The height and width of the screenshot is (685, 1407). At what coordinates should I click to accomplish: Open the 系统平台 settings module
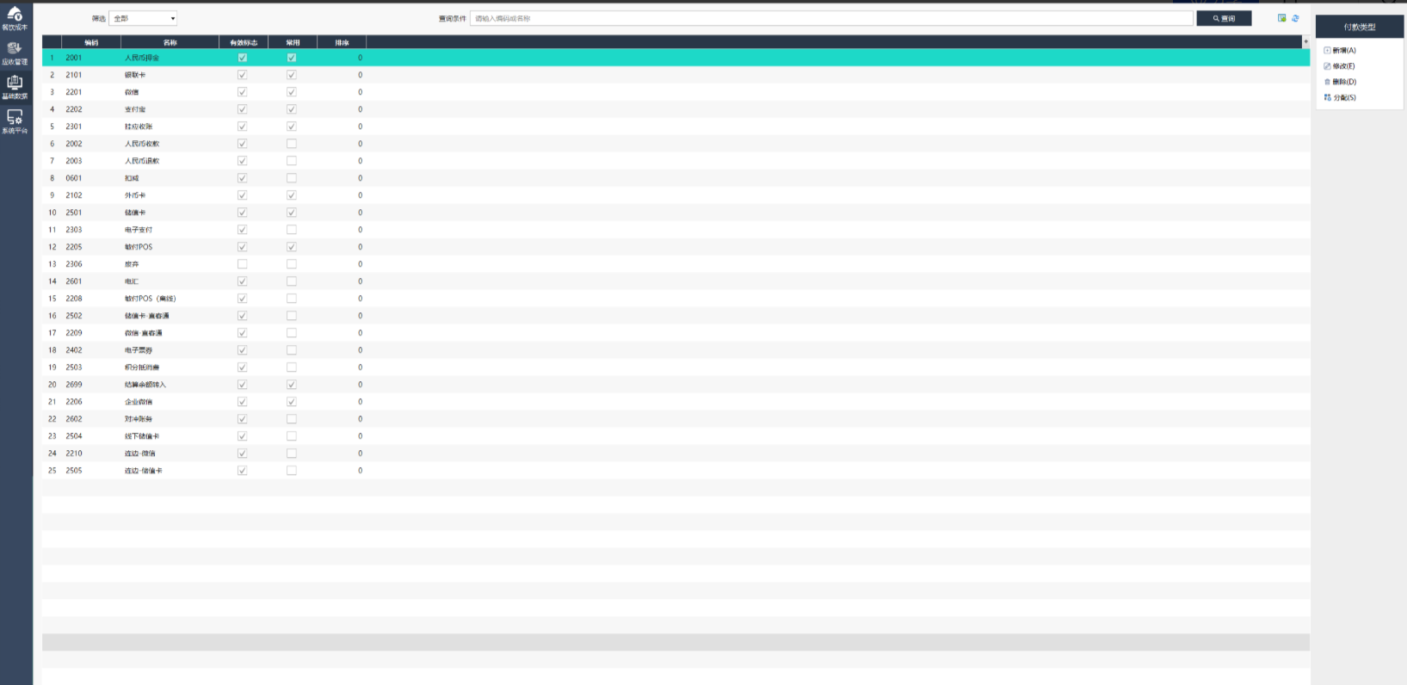tap(15, 120)
